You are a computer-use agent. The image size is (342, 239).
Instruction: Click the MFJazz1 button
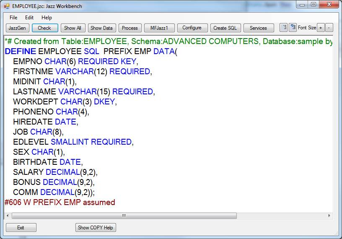coord(159,28)
